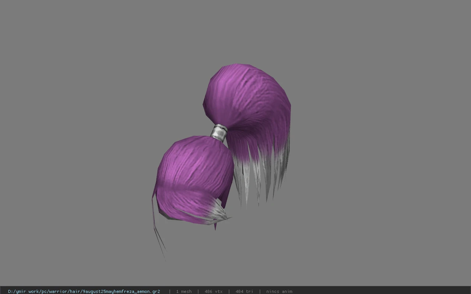Click the "nincs anim" status text
471x294 pixels.
(279, 291)
